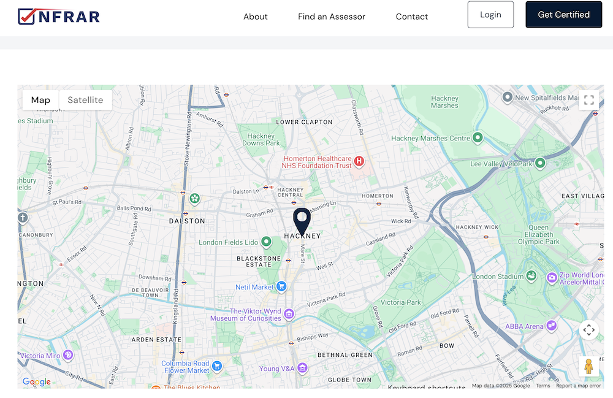Open map camera controls
The width and height of the screenshot is (613, 398).
pyautogui.click(x=588, y=330)
